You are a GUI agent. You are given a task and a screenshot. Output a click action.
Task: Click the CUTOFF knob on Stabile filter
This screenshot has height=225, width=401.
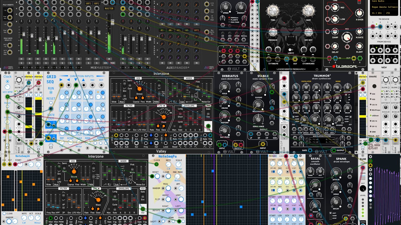click(258, 90)
